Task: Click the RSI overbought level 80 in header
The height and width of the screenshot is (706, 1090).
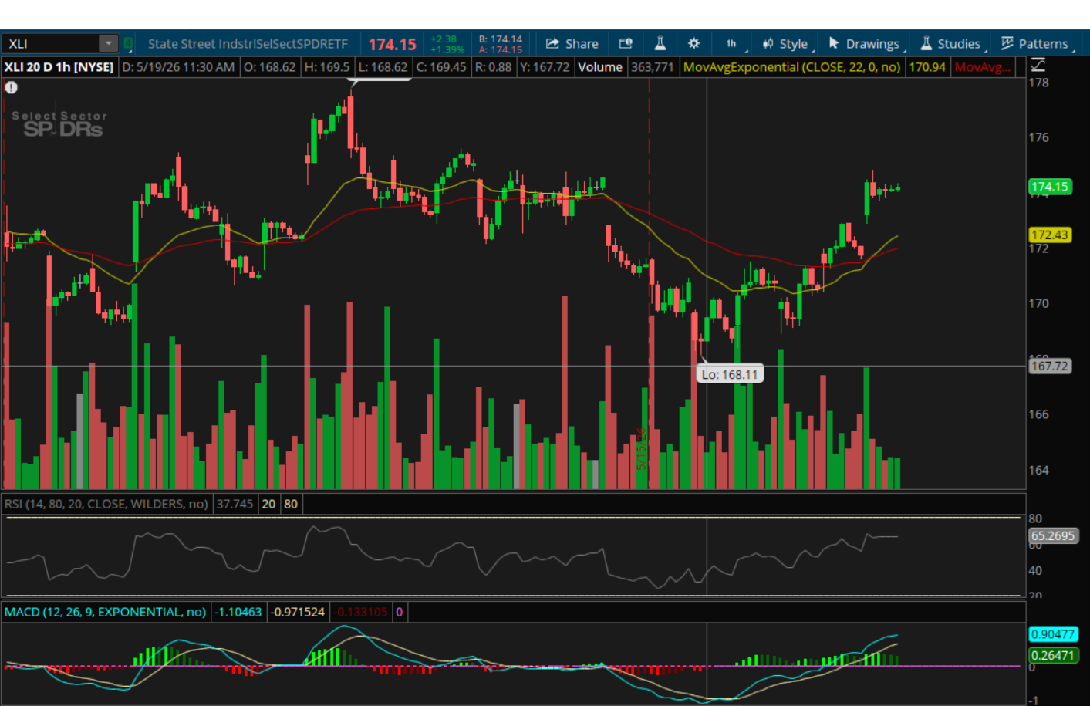Action: [291, 504]
